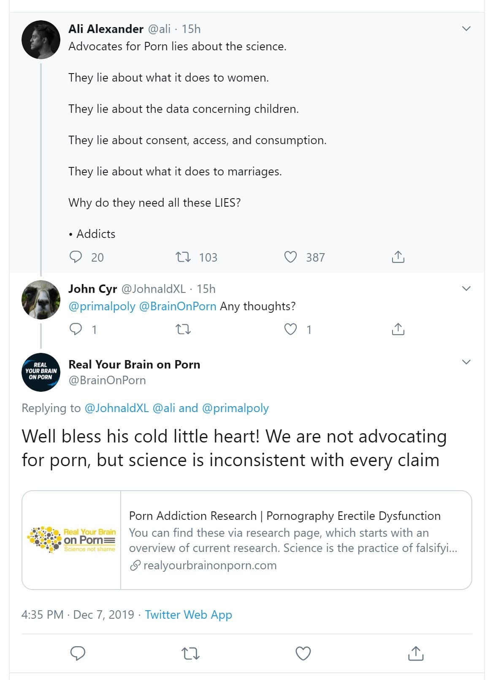Open more options chevron on John Cyr's tweet
This screenshot has width=490, height=680.
[x=466, y=289]
